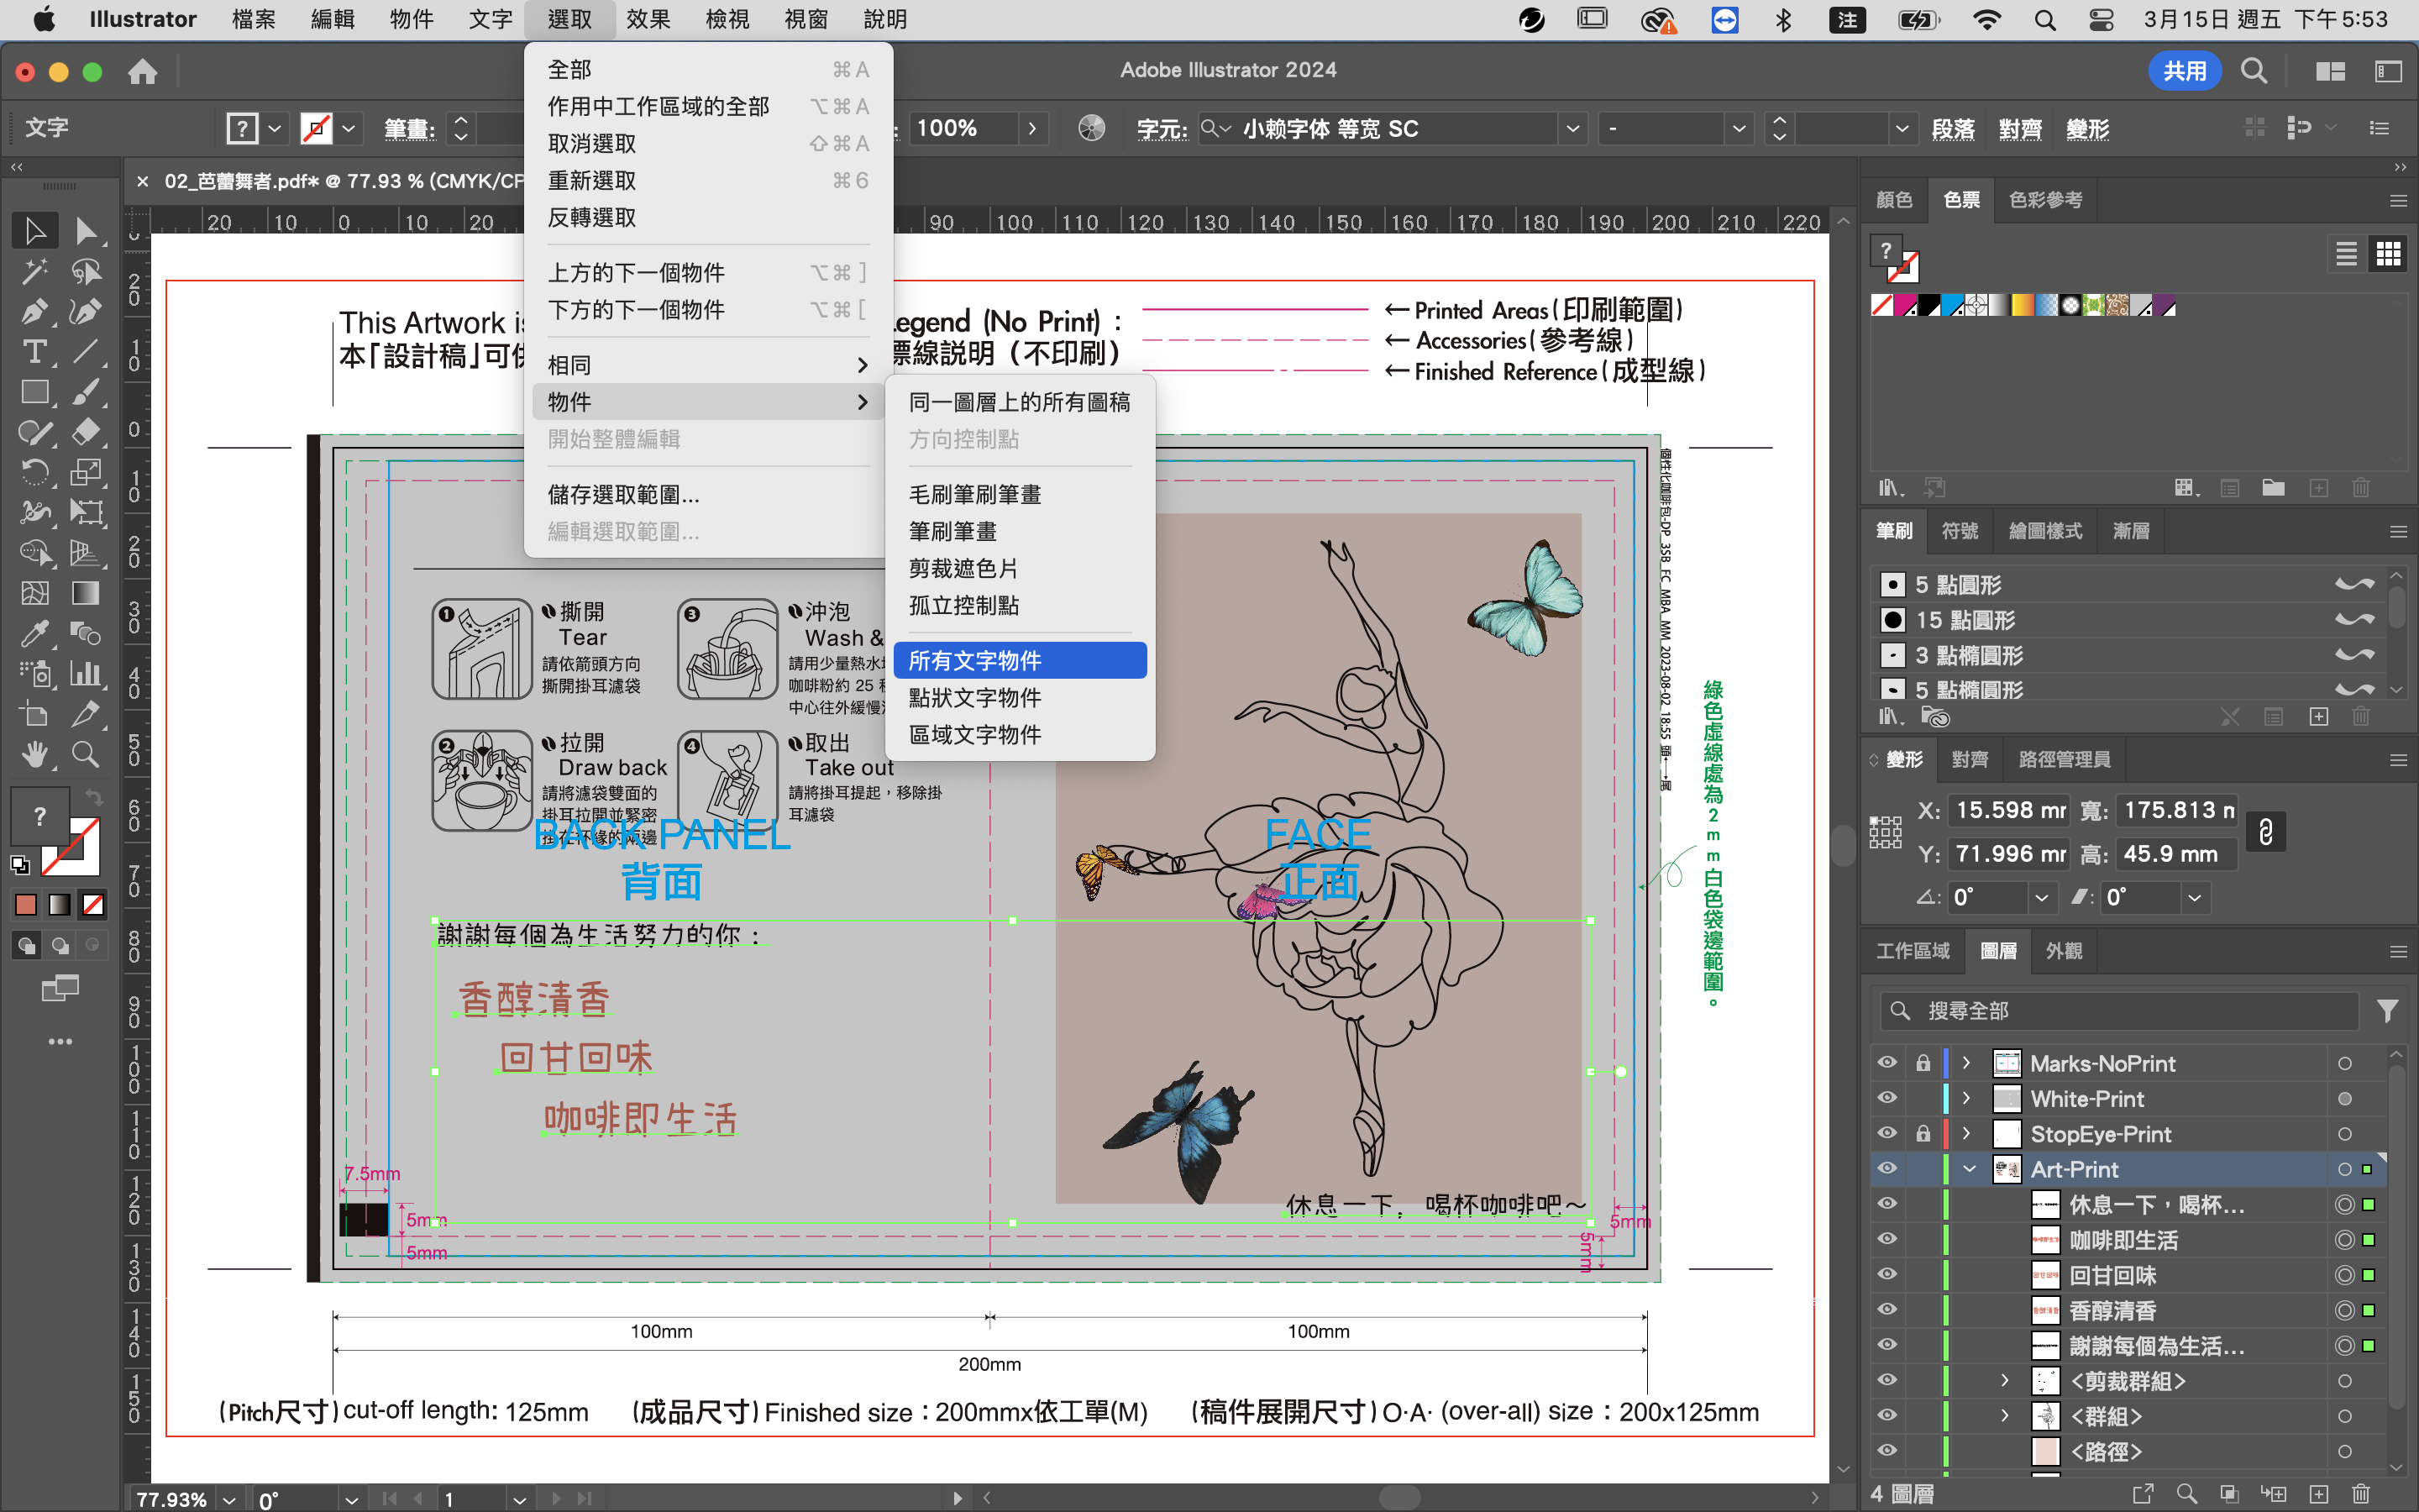
Task: Expand the Marks-NoPrint layer
Action: (x=1966, y=1062)
